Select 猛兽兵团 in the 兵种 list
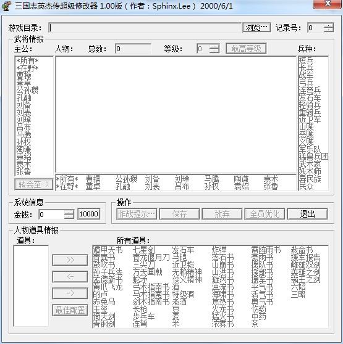The height and width of the screenshot is (344, 343). (313, 157)
